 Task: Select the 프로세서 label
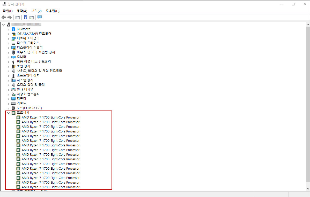(23, 113)
